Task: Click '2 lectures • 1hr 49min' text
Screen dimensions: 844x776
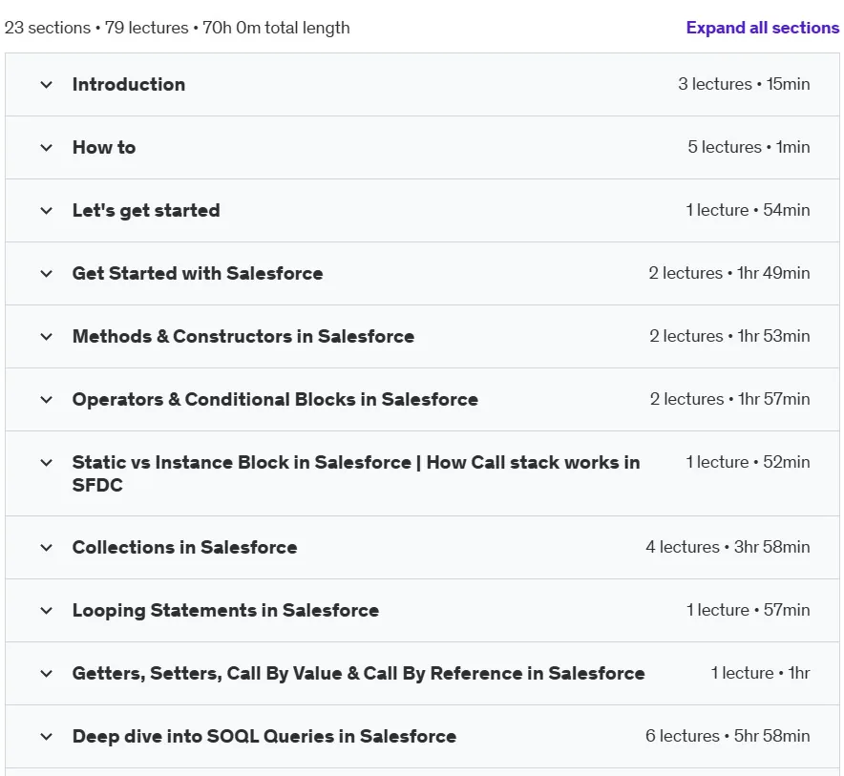Action: coord(729,273)
